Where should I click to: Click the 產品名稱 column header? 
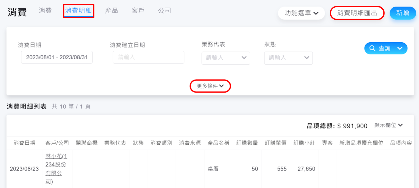pos(218,143)
